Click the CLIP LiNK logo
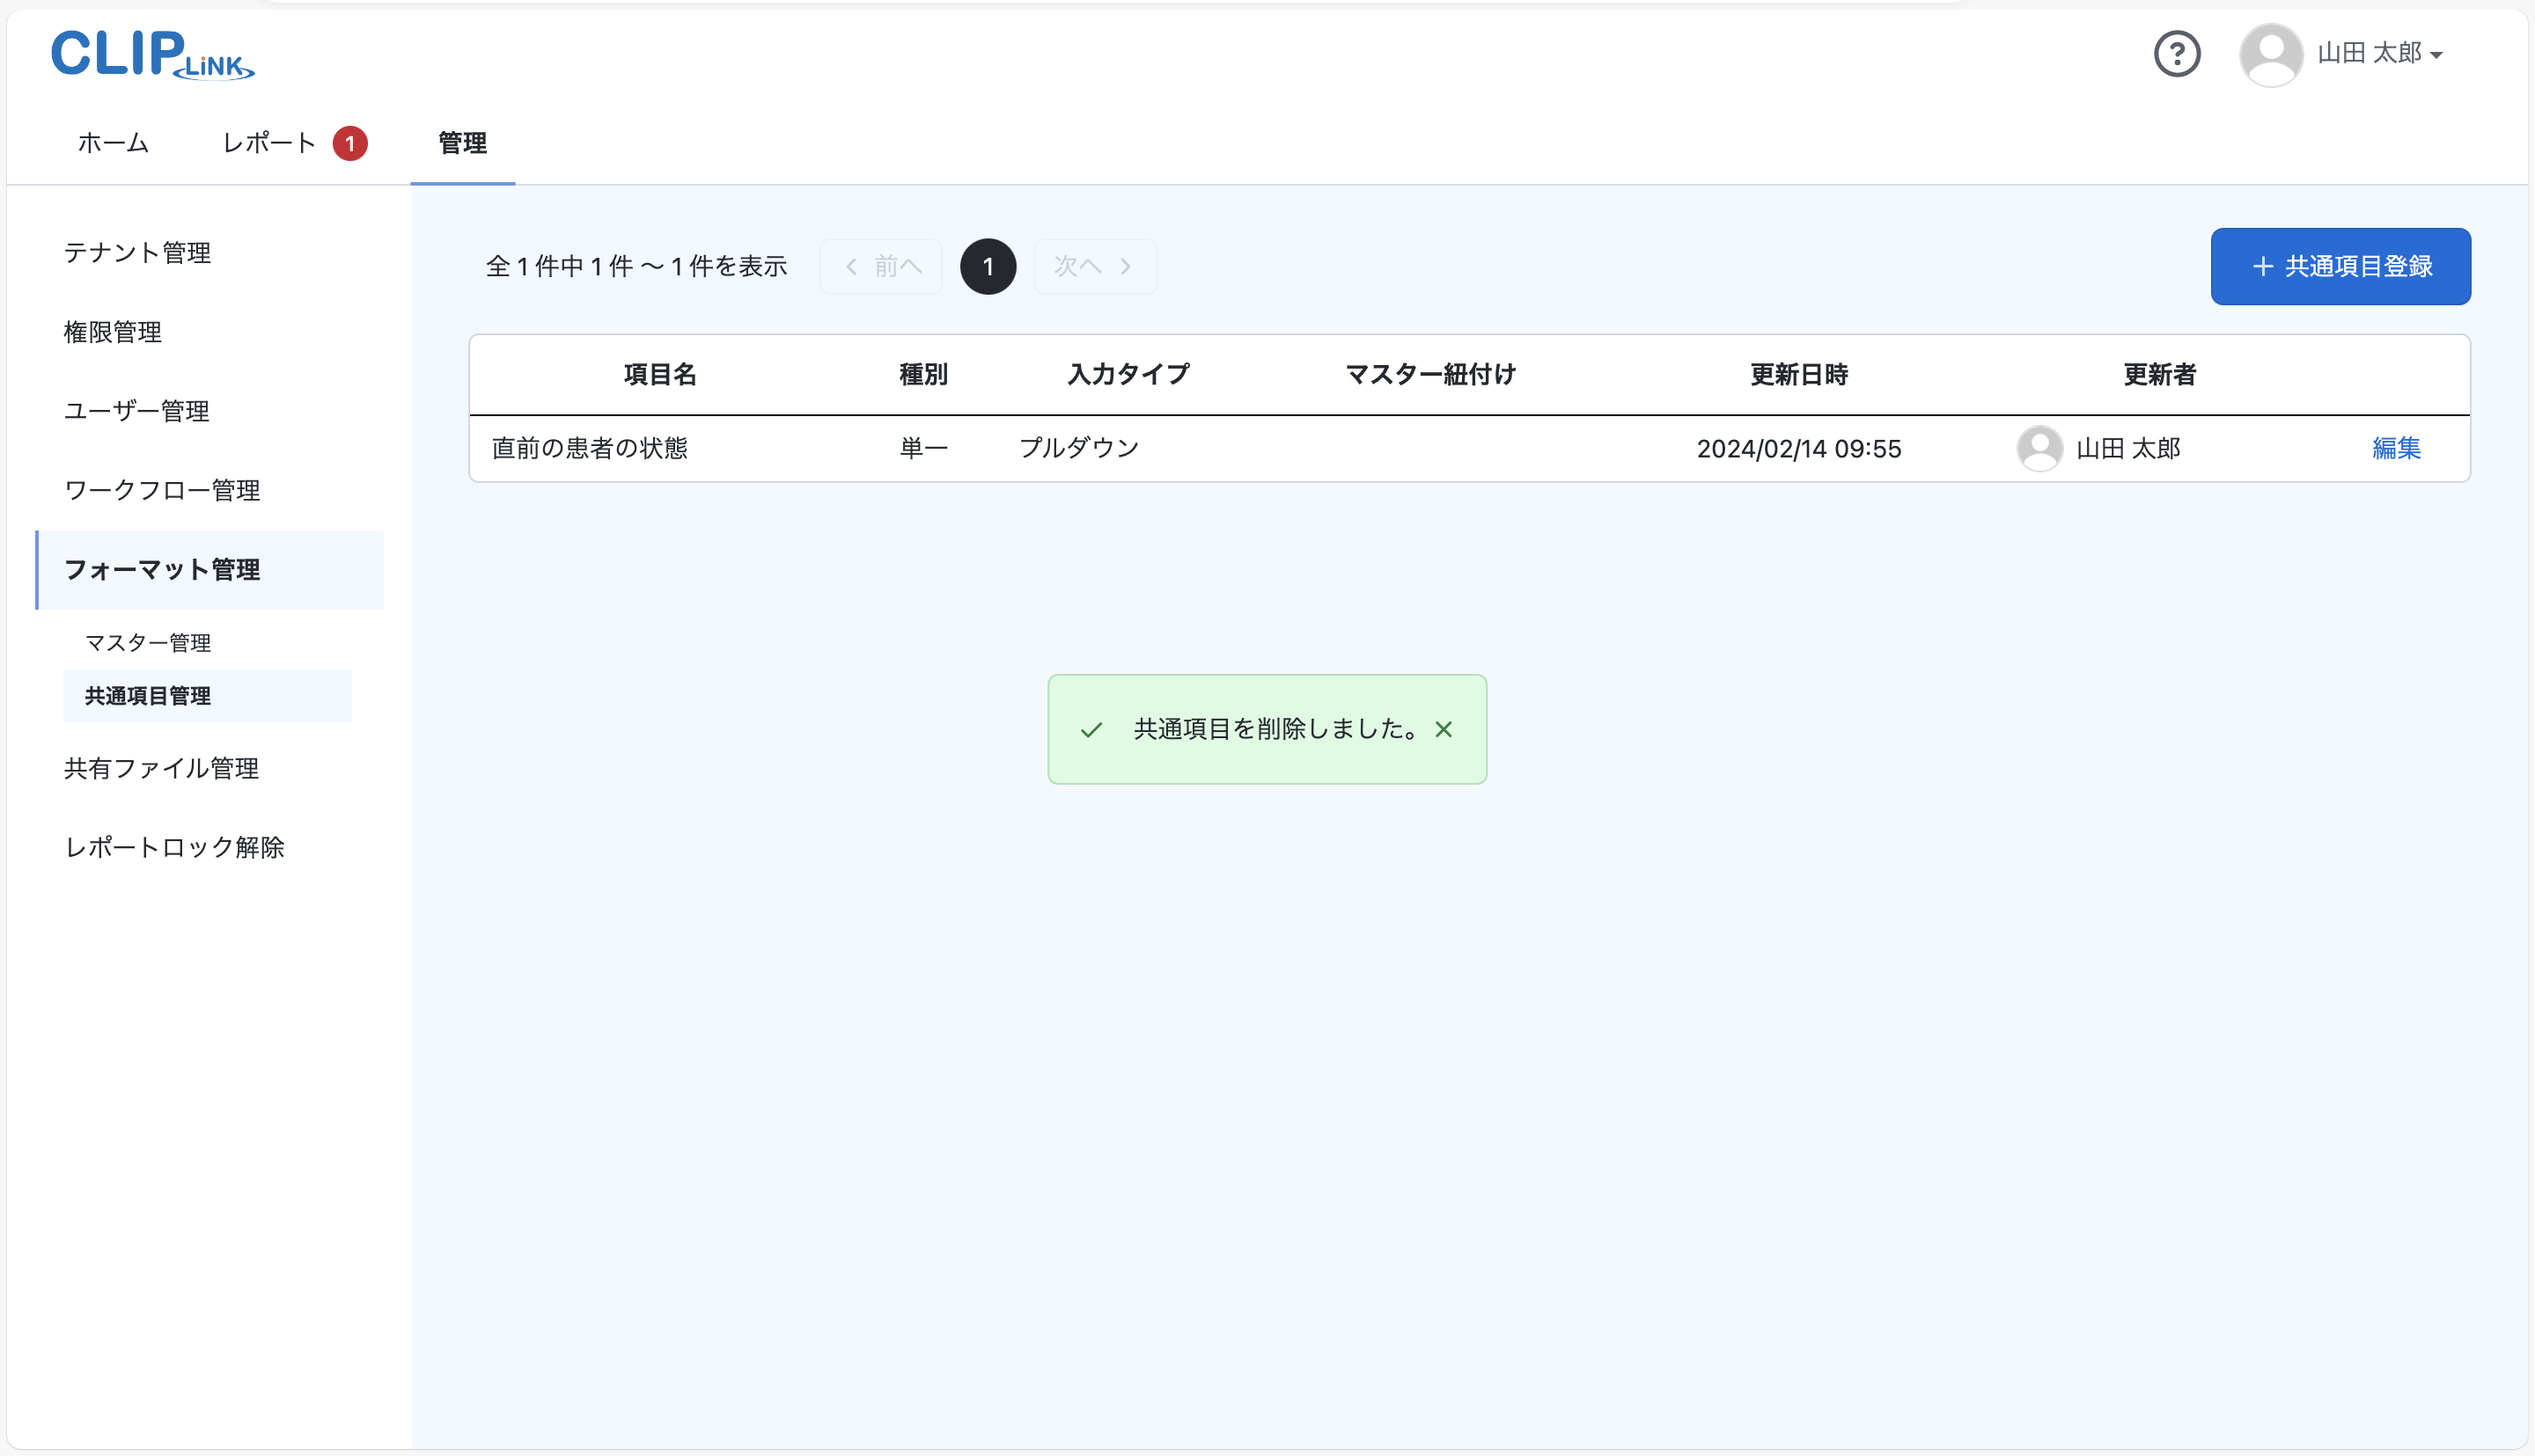The image size is (2535, 1456). [151, 55]
